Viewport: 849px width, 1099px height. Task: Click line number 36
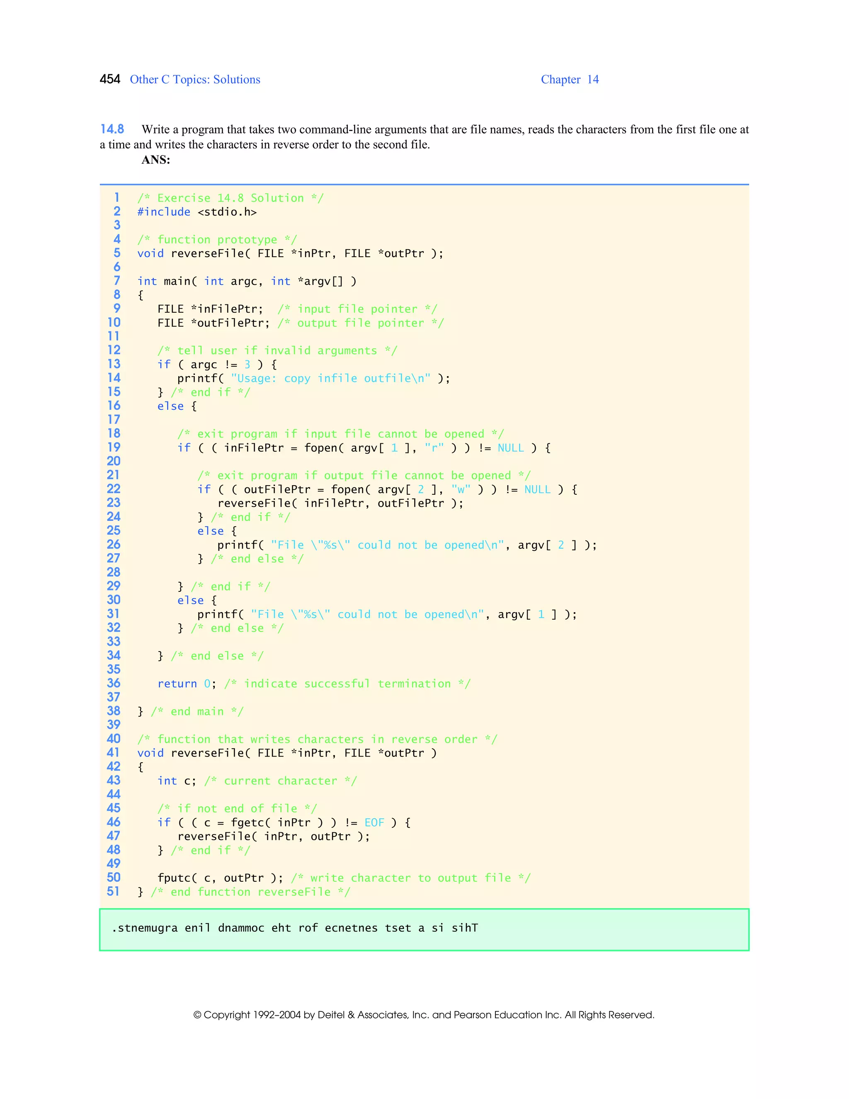[x=114, y=683]
